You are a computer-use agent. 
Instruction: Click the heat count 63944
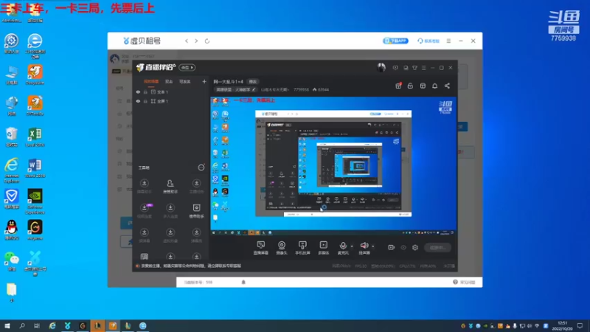tap(323, 89)
